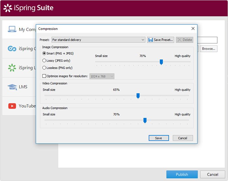The height and width of the screenshot is (181, 228).
Task: Click the audio compression slider handle
Action: click(x=145, y=120)
